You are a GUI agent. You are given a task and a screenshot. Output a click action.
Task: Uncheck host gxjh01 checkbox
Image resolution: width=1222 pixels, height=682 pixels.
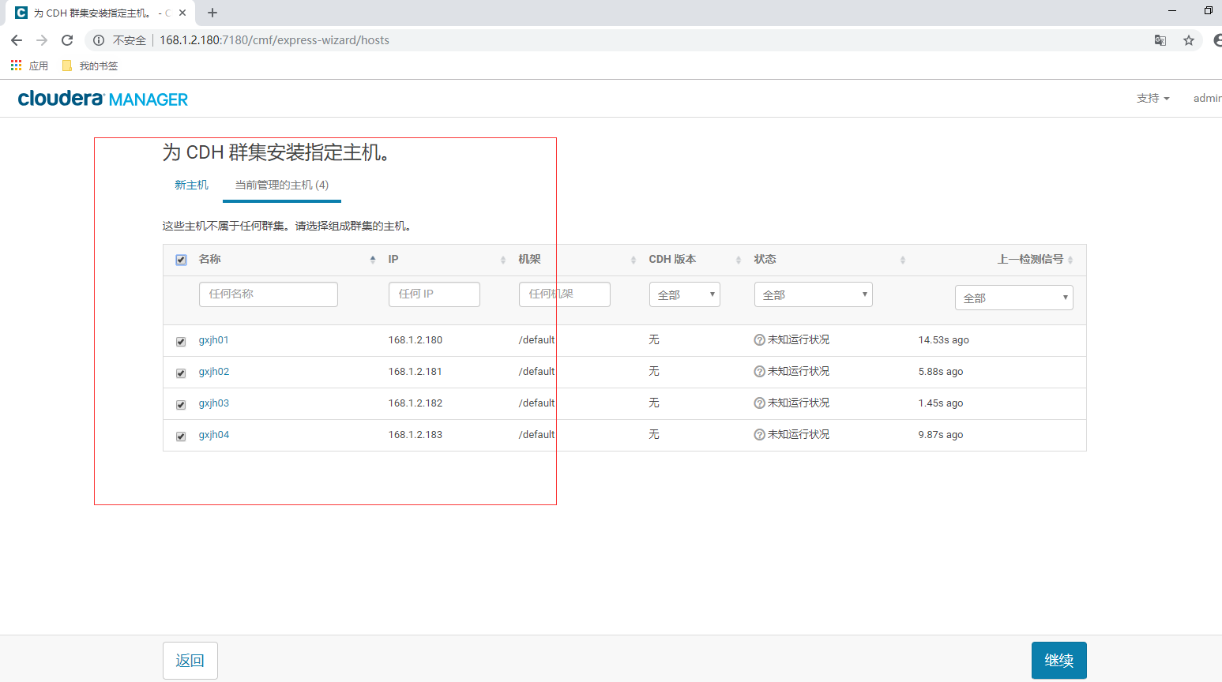(181, 341)
